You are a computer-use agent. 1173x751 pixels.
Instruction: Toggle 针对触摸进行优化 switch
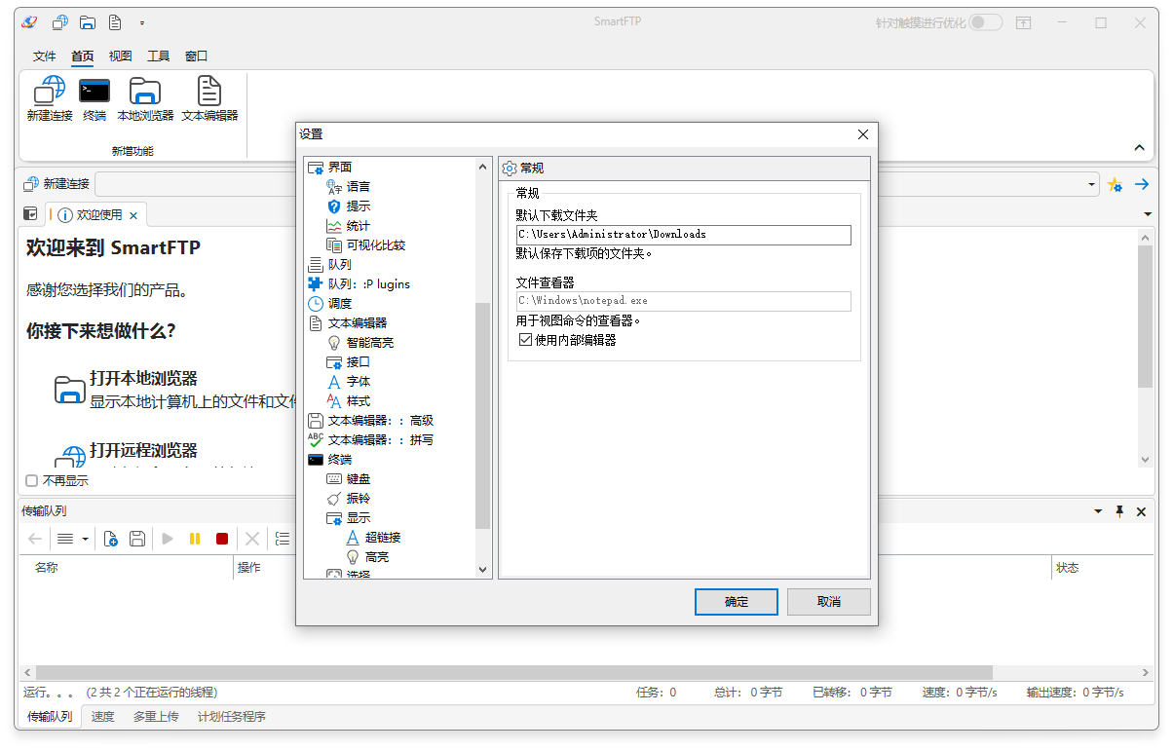pos(984,21)
